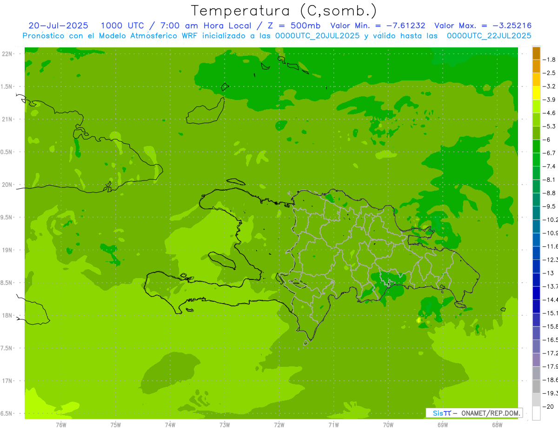The width and height of the screenshot is (558, 431).
Task: Click the title 'Temperatura (C,somb.)'
Action: pyautogui.click(x=284, y=11)
